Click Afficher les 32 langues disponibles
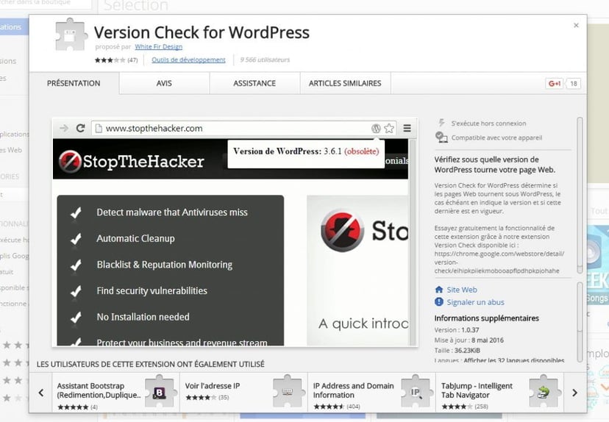Viewport: 609px width, 422px height. (514, 360)
